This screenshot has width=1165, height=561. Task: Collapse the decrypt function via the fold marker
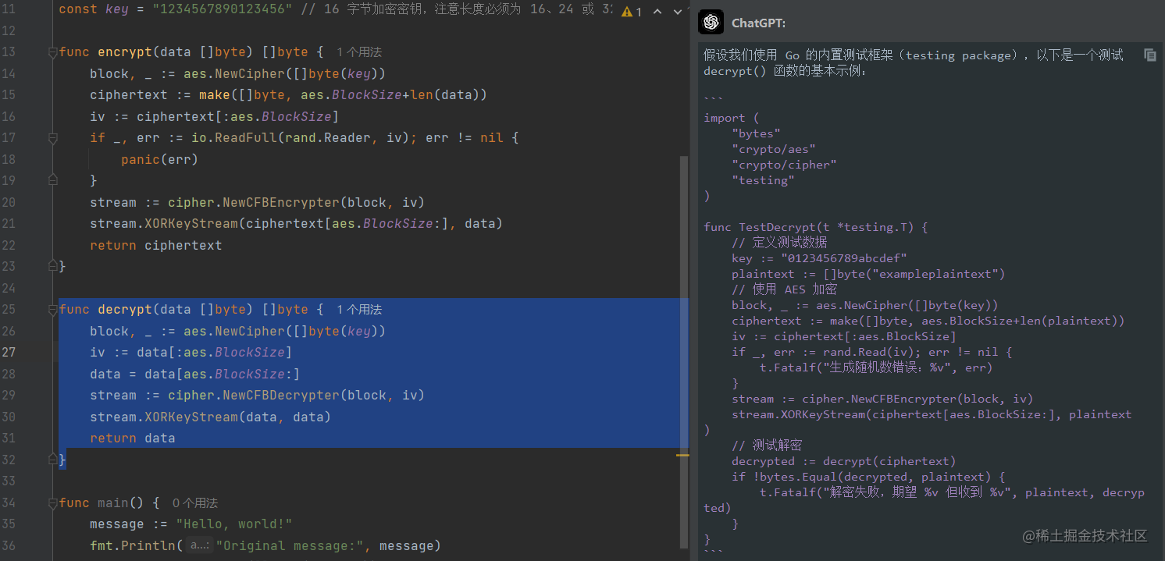click(52, 308)
